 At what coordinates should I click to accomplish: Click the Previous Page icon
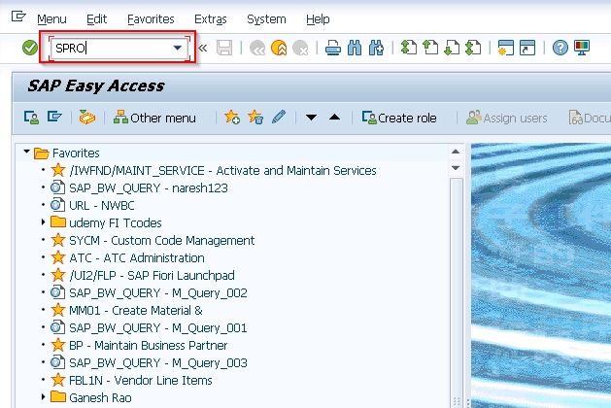point(430,48)
